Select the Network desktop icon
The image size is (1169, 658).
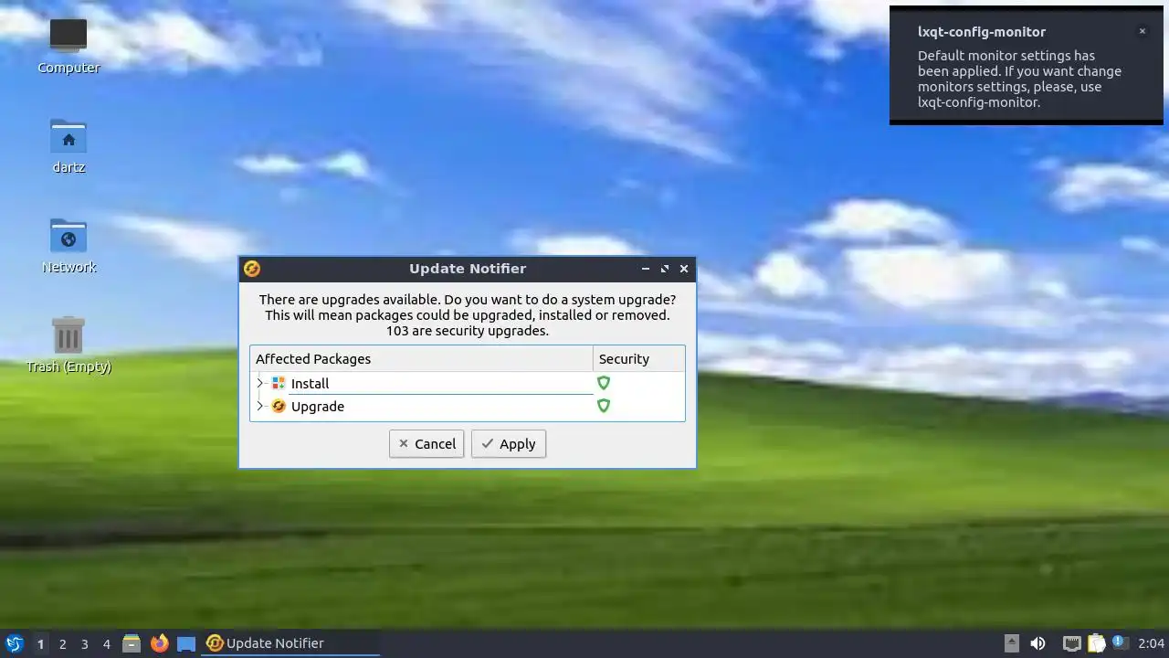[68, 246]
